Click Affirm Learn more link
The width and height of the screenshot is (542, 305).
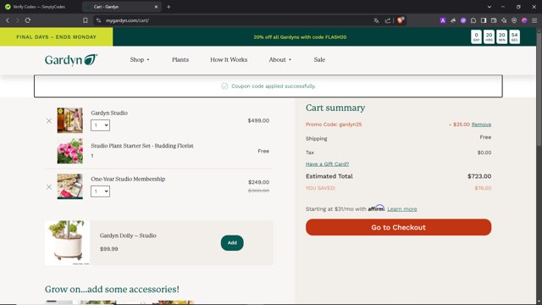(x=402, y=209)
